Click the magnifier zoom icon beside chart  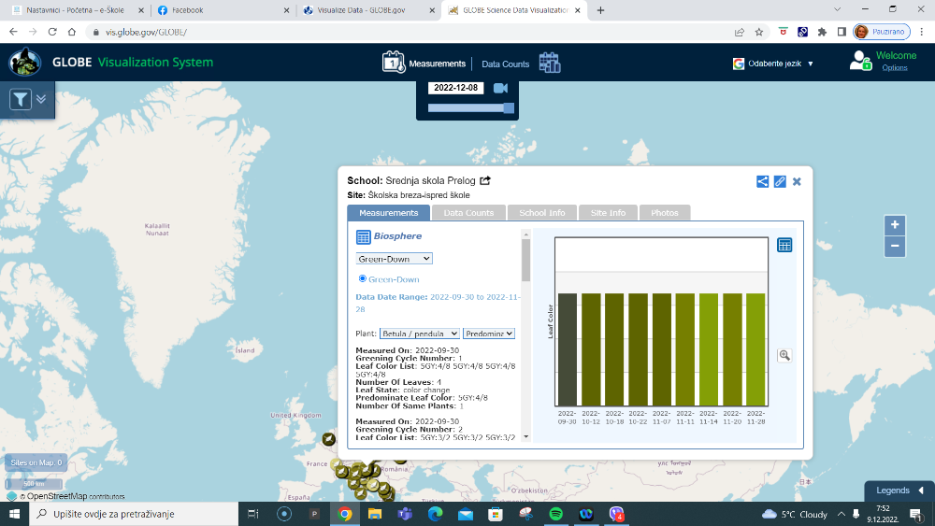coord(784,355)
